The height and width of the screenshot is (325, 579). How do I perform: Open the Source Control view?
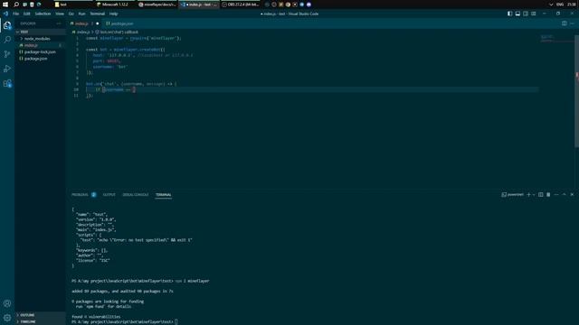click(x=7, y=54)
